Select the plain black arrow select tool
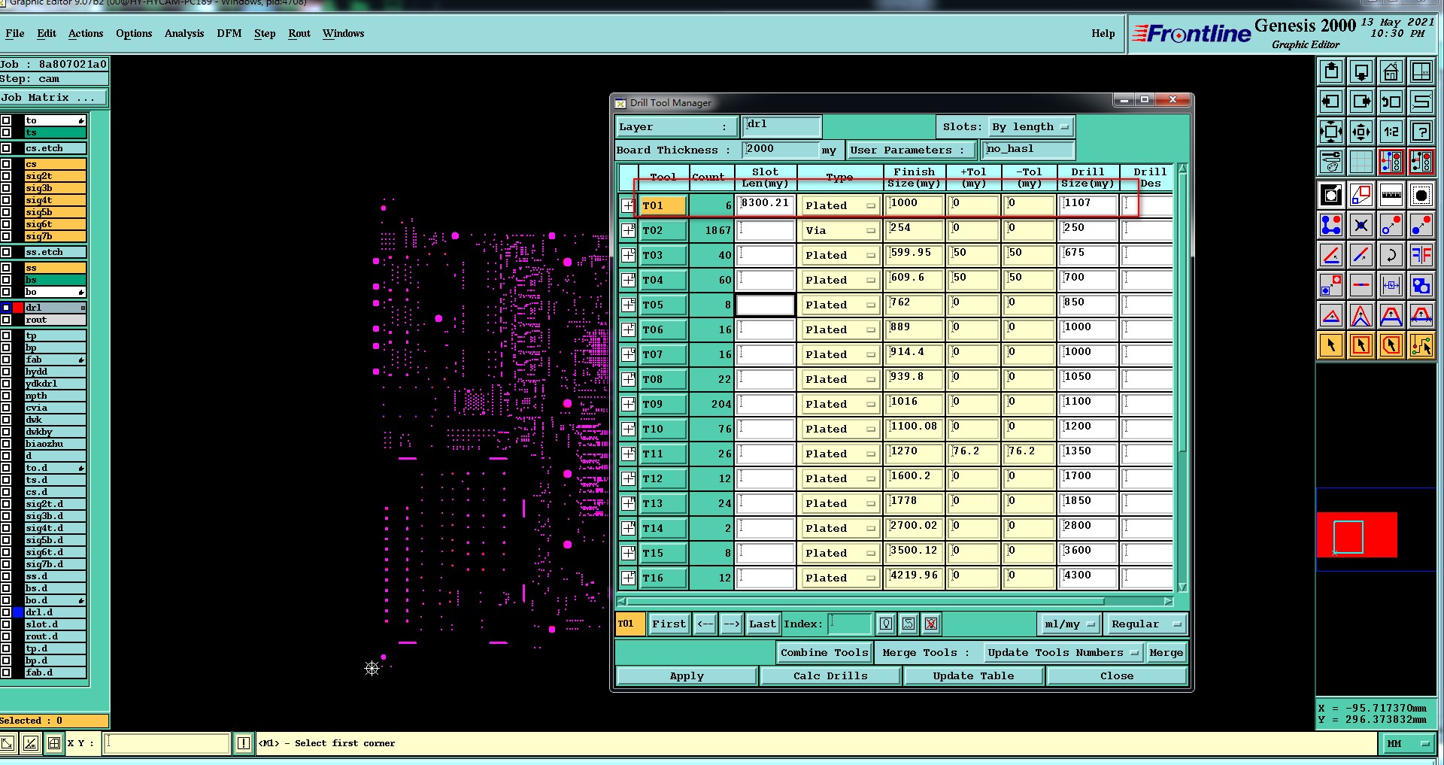 click(1331, 346)
